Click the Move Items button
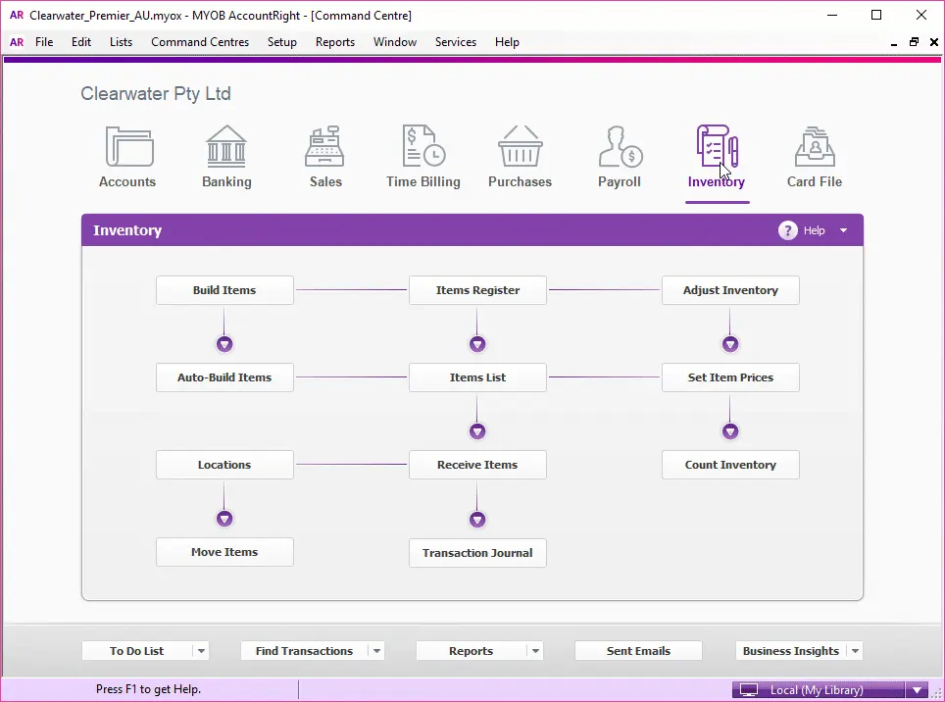 point(224,552)
